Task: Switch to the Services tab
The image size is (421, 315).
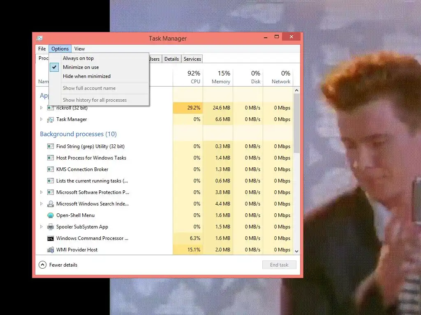Action: pyautogui.click(x=192, y=59)
